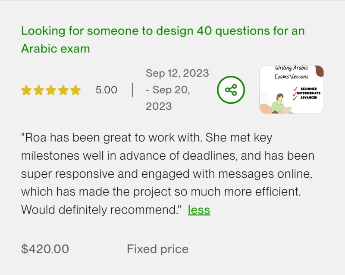
Task: Click the fourth yellow rating star
Action: pos(63,90)
